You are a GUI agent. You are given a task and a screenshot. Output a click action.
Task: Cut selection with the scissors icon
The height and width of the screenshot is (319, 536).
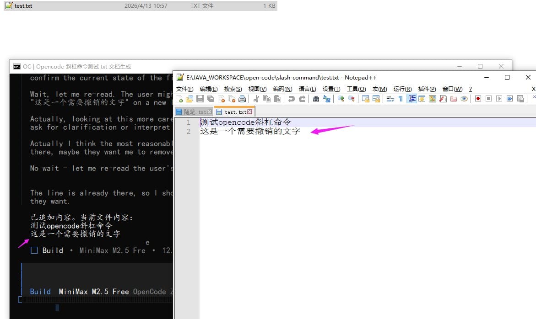pos(256,99)
